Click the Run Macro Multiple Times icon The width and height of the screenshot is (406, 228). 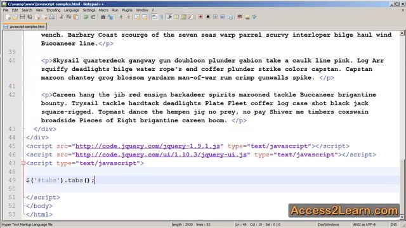(223, 17)
